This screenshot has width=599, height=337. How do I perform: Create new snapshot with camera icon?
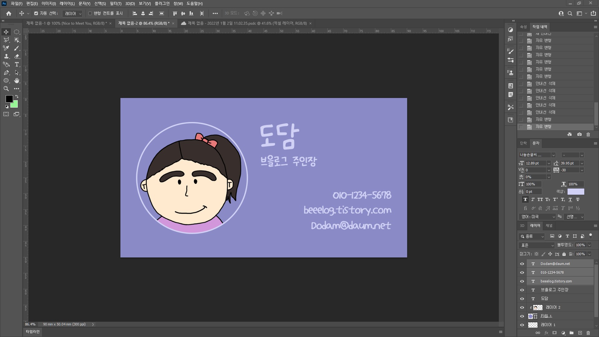579,134
